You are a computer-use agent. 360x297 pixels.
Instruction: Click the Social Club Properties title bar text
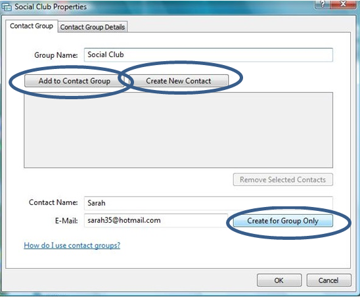point(51,7)
